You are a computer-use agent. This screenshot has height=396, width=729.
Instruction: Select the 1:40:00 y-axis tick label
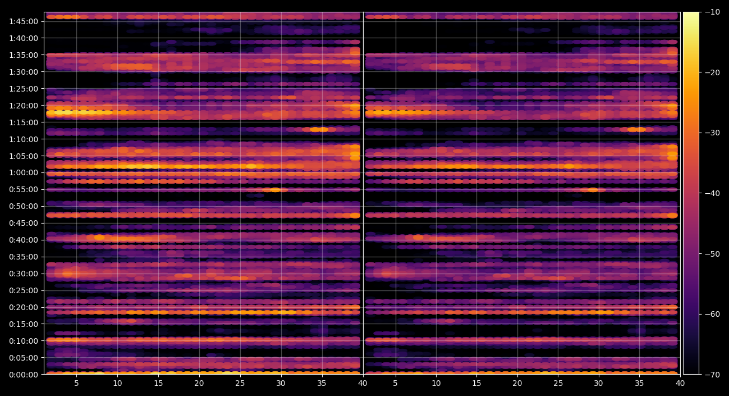[x=24, y=38]
